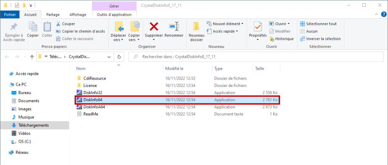The width and height of the screenshot is (388, 165).
Task: Click the red Supprimer X icon
Action: tap(154, 26)
